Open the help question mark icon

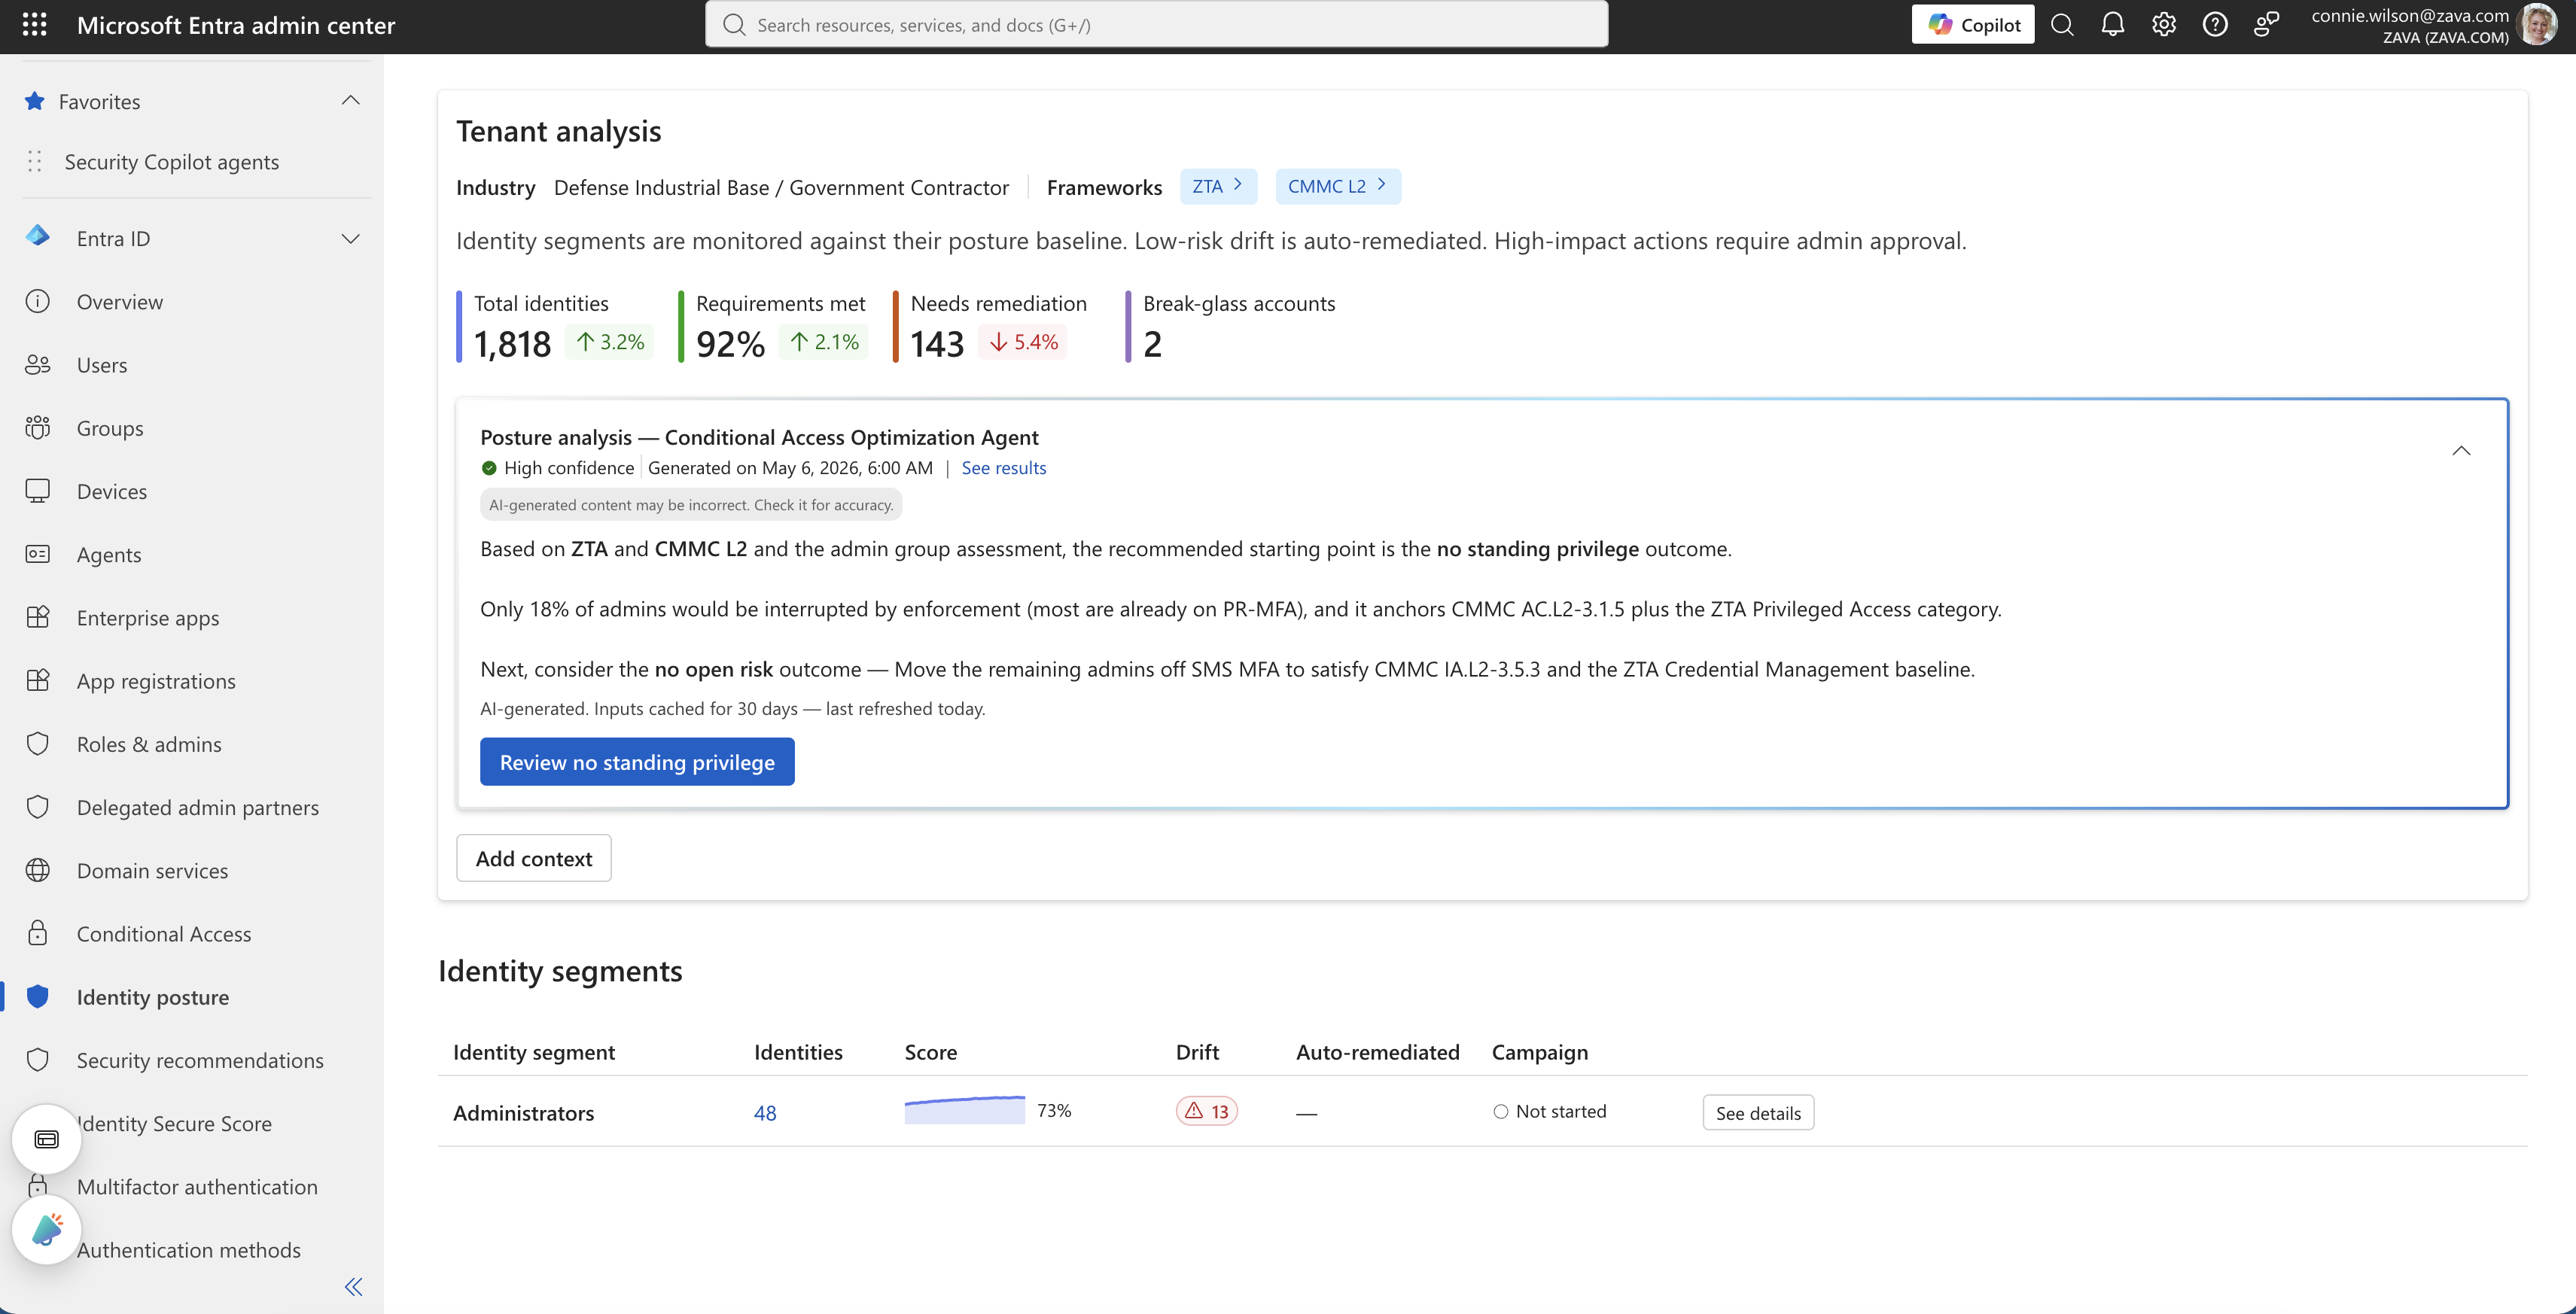coord(2215,24)
